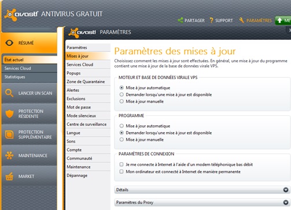
Task: Open Communauté settings category
Action: point(88,158)
